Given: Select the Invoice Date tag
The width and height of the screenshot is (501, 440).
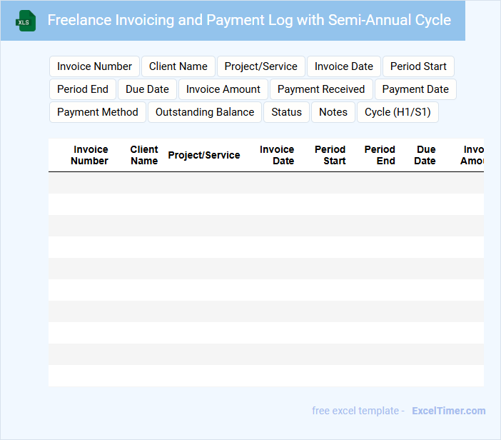Looking at the screenshot, I should [344, 66].
